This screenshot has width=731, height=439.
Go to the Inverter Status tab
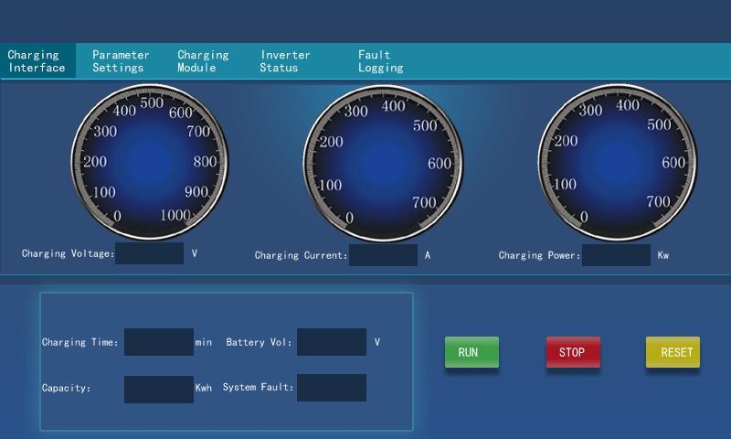click(x=285, y=61)
